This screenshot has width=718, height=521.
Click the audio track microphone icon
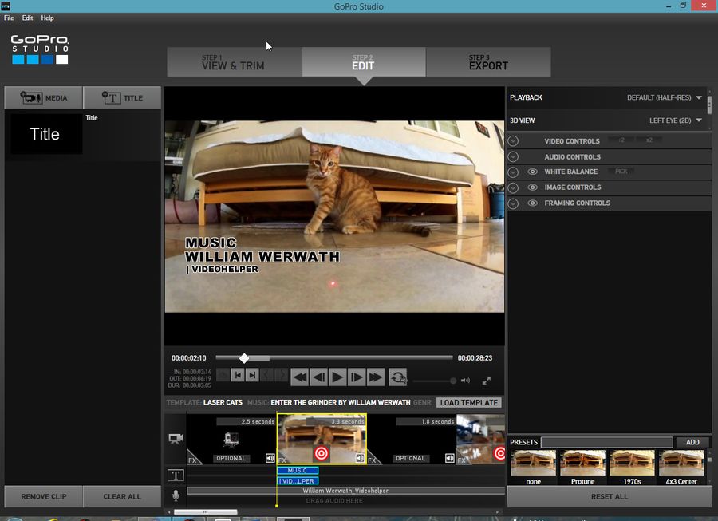point(176,495)
